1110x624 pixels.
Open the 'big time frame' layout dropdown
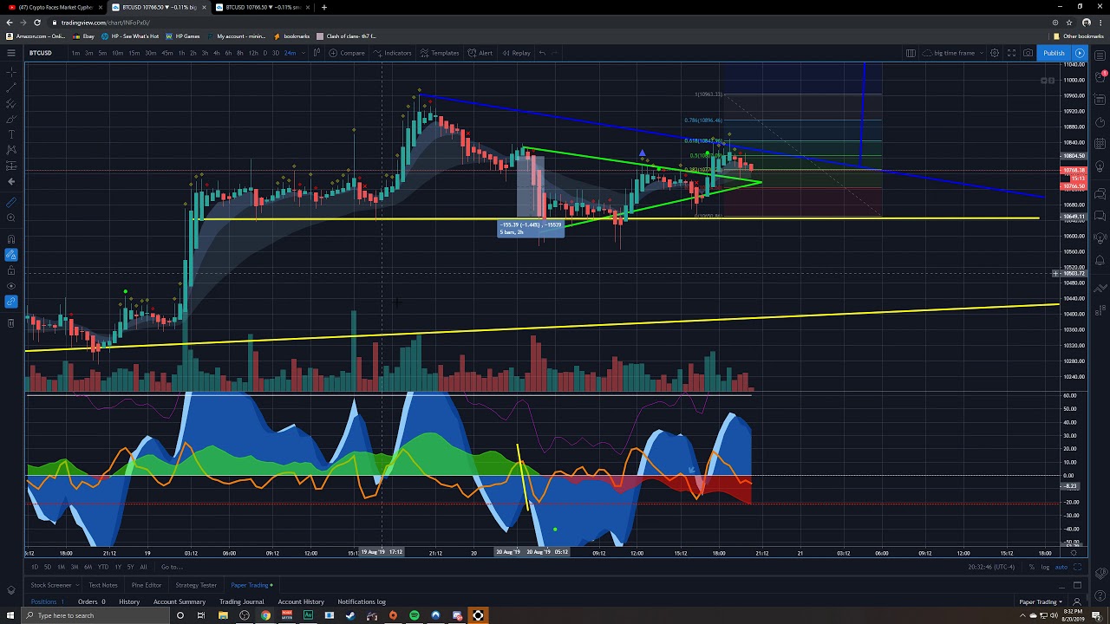pyautogui.click(x=953, y=53)
